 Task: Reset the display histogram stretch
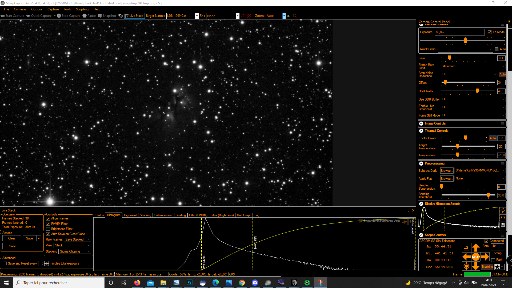pyautogui.click(x=503, y=218)
